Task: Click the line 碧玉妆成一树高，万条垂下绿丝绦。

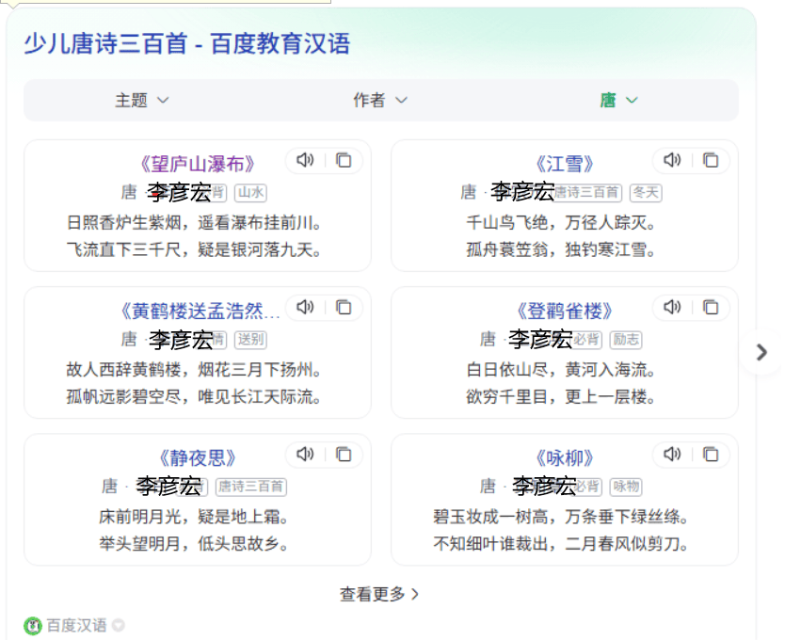Action: (x=561, y=517)
